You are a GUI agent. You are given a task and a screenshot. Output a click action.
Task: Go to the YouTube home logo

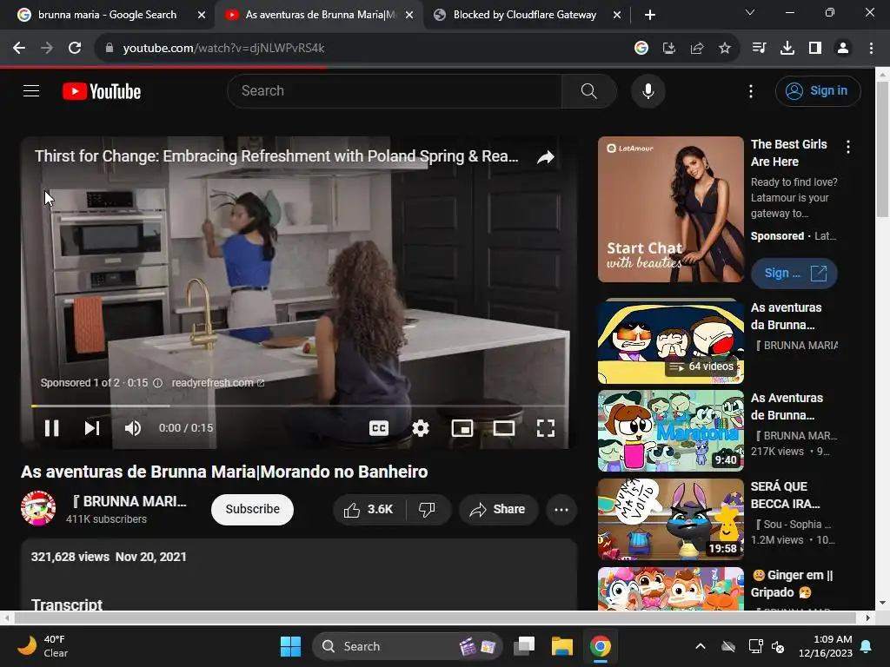pyautogui.click(x=102, y=91)
